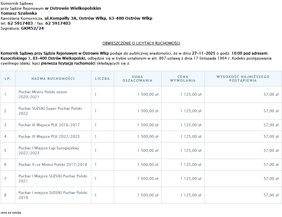Click the bailiff name "Tomasz Szalonka"

click(19, 13)
